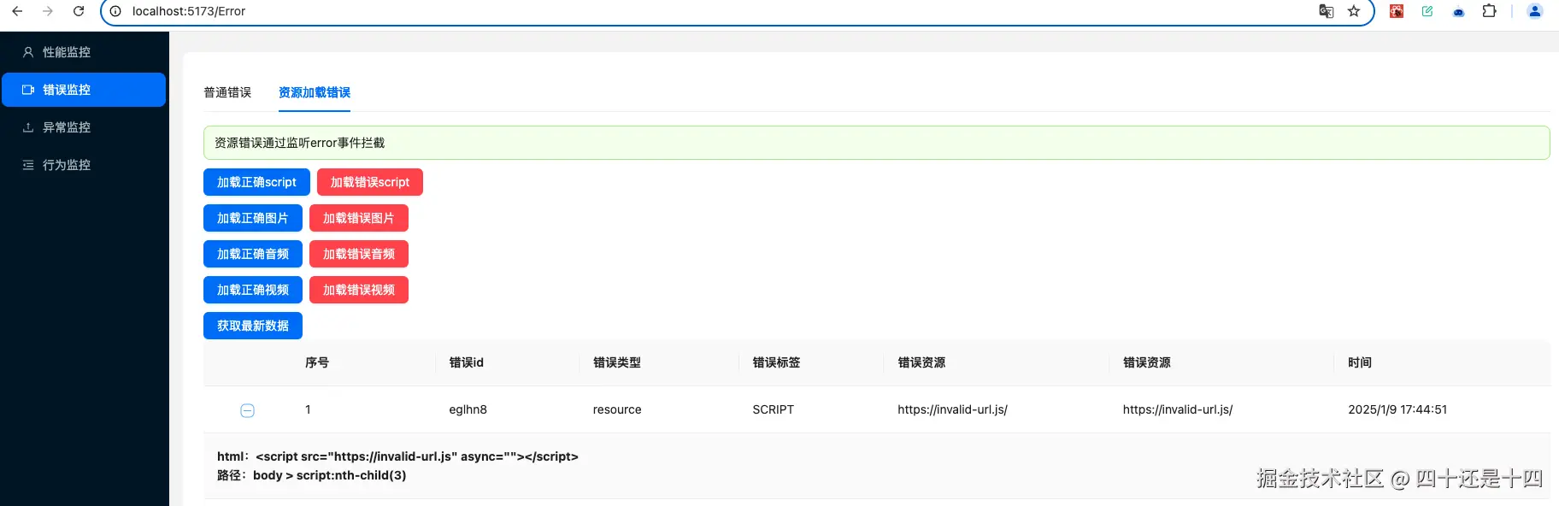Click the 路径 body > script:nth-child(3) line
The height and width of the screenshot is (506, 1559).
(x=312, y=475)
